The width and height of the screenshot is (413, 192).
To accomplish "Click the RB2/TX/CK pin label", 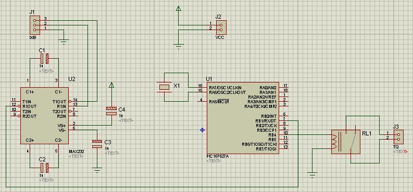I will pyautogui.click(x=266, y=126).
